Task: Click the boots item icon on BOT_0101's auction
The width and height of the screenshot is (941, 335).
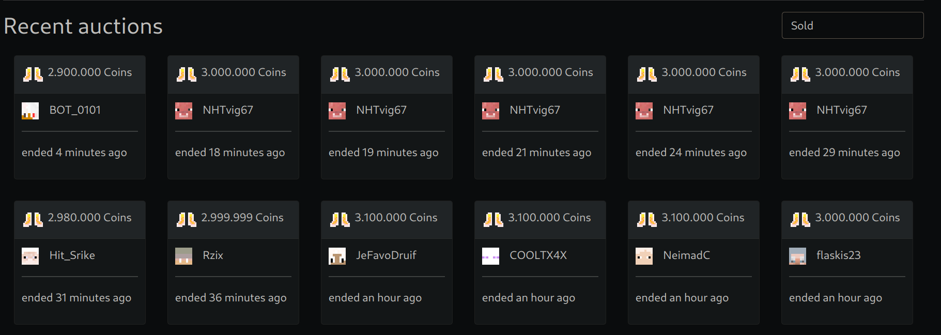Action: coord(33,73)
